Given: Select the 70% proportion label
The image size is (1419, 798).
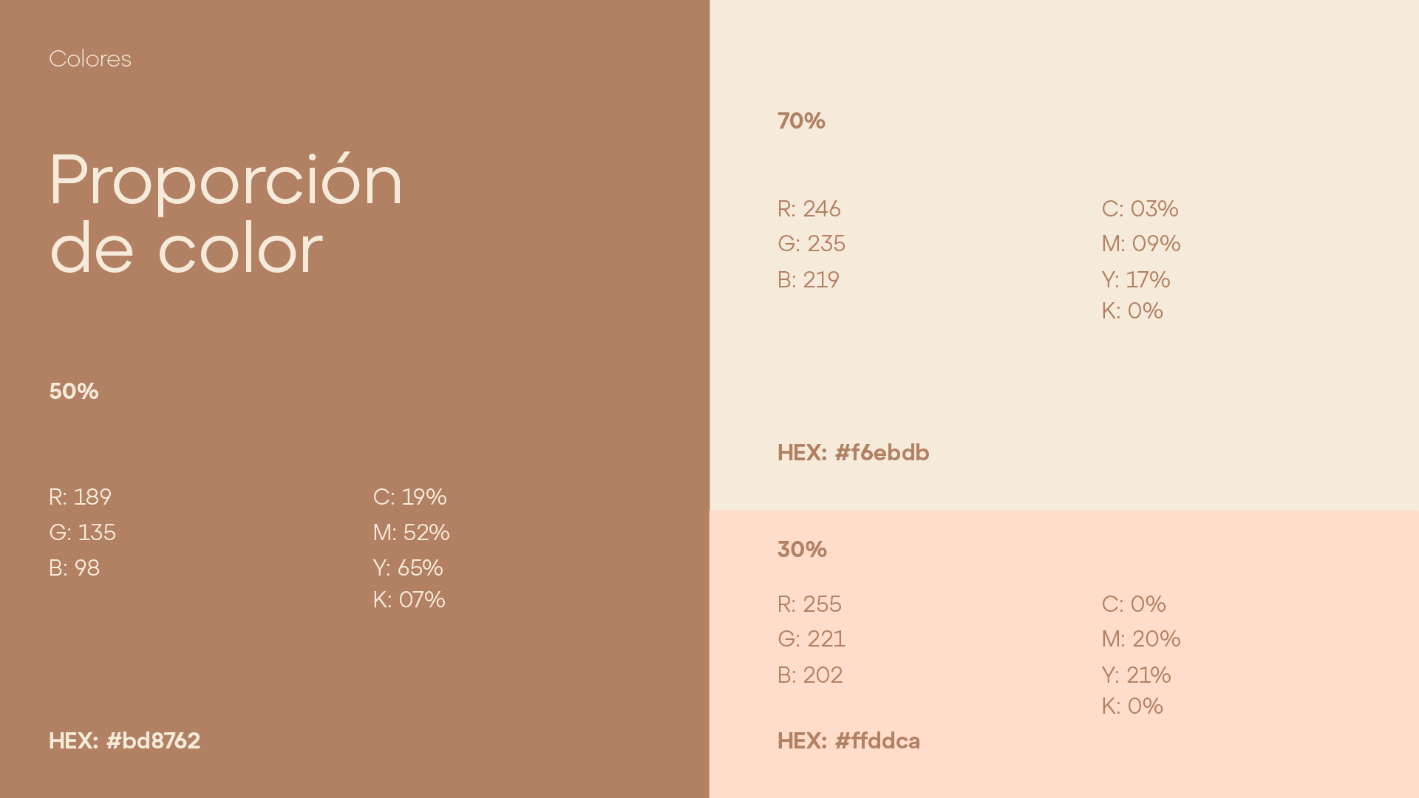Looking at the screenshot, I should [x=801, y=121].
